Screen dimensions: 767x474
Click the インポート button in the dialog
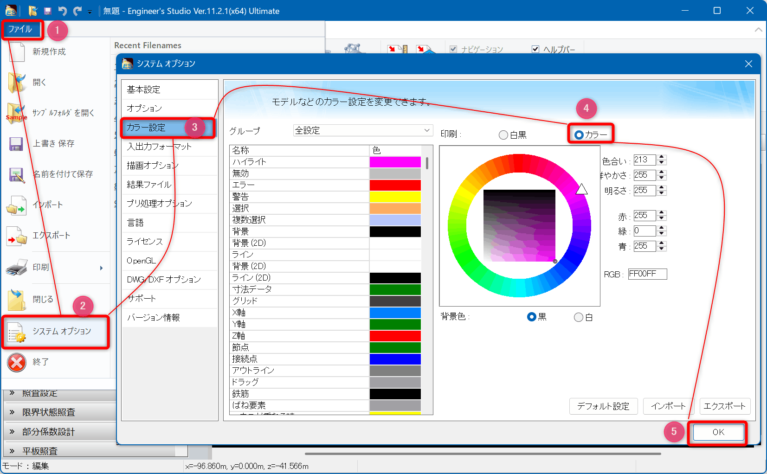(668, 406)
